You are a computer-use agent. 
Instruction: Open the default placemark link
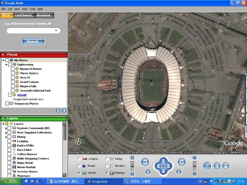pyautogui.click(x=22, y=95)
